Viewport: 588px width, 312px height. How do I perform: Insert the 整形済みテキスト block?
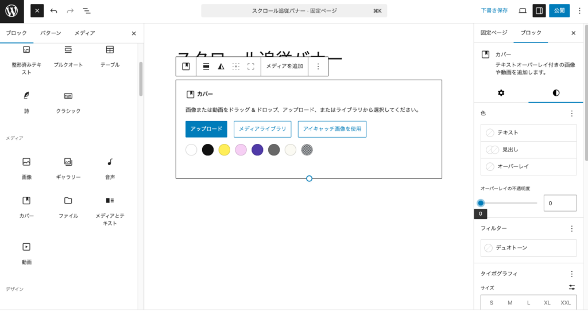26,60
